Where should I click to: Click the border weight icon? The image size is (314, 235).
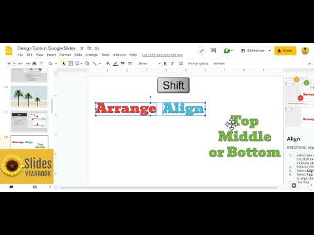click(x=123, y=63)
